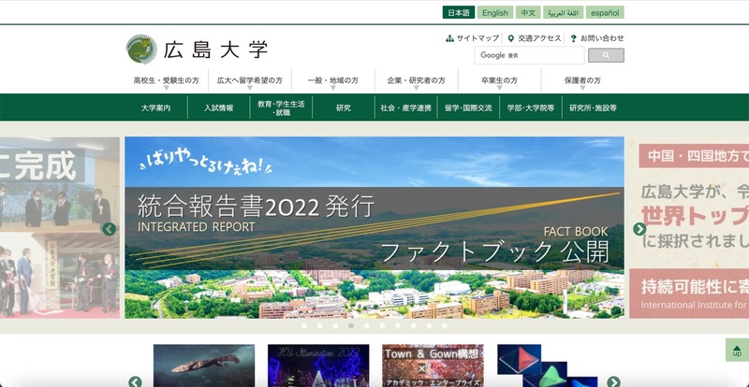Expand 企業・研究者の方 audience menu
Image resolution: width=749 pixels, height=387 pixels.
pyautogui.click(x=416, y=81)
